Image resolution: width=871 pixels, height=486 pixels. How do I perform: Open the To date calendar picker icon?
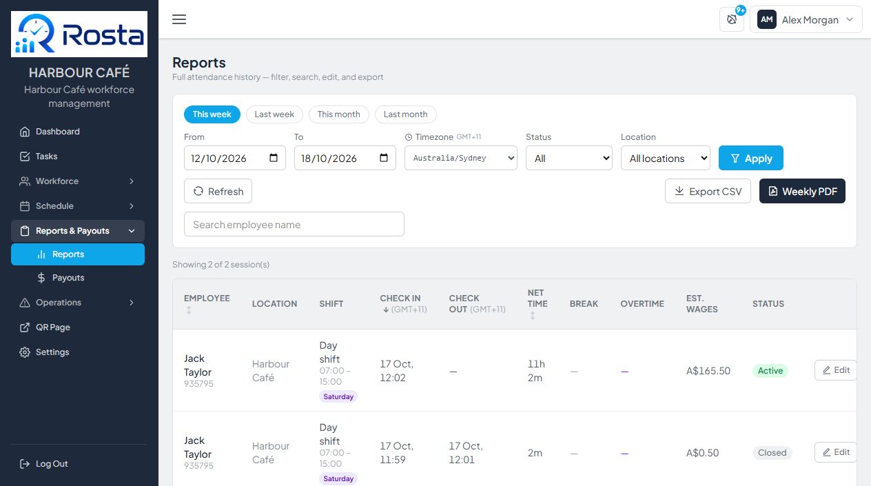tap(384, 158)
